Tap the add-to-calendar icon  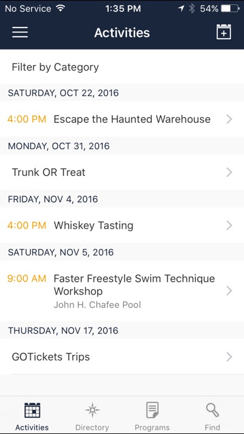coord(223,32)
